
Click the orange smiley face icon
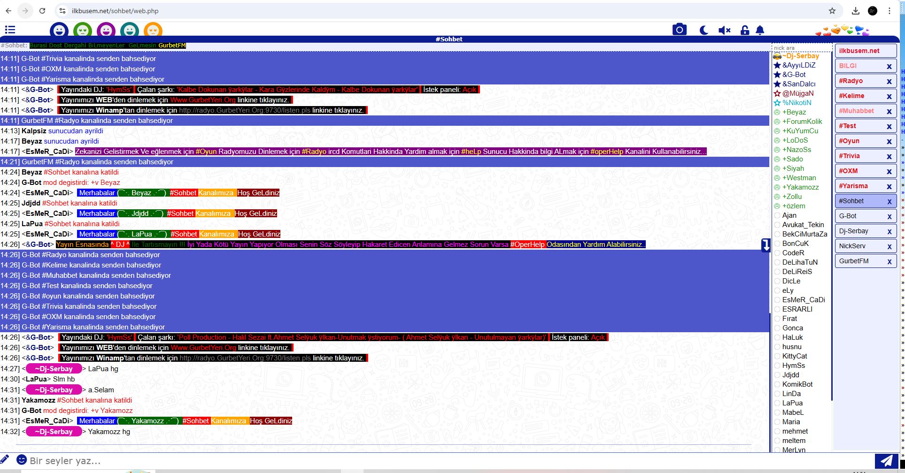(x=153, y=31)
